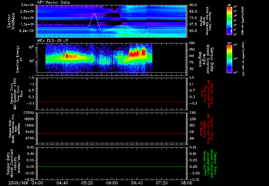This screenshot has width=269, height=186.
Task: Click the 08:00 time axis label
Action: tap(186, 183)
